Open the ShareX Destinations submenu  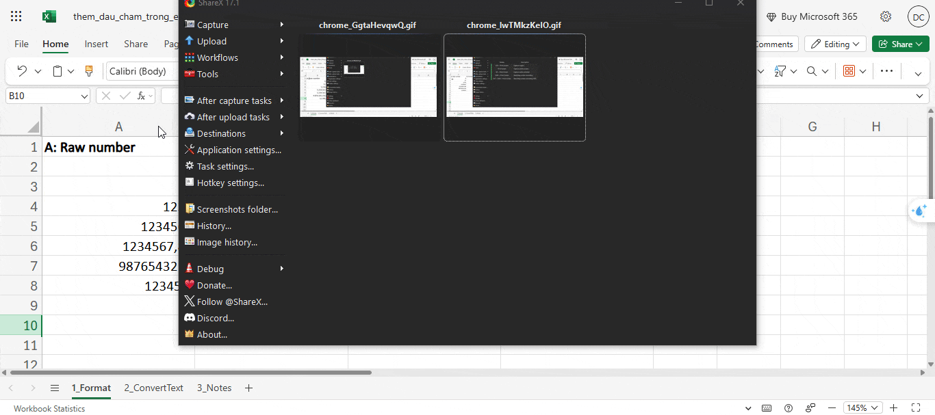234,133
